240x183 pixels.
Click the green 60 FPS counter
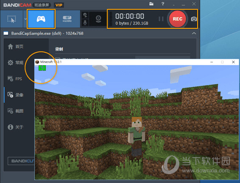click(x=42, y=68)
